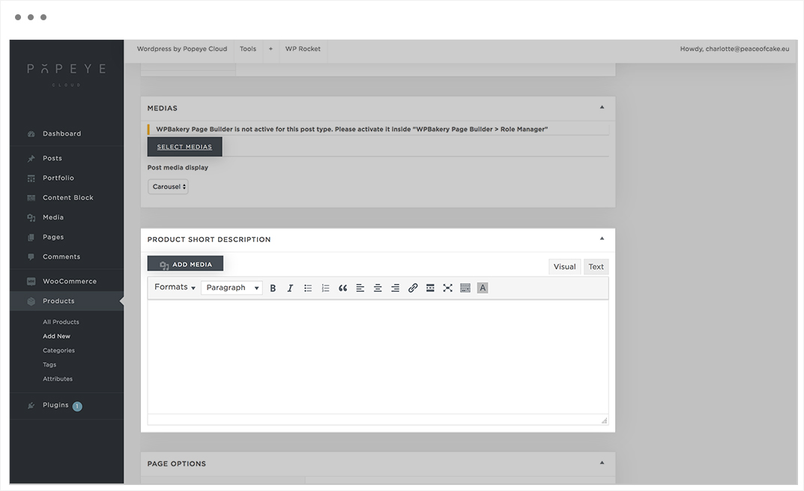Click the Dashboard sidebar icon
The height and width of the screenshot is (491, 804).
(31, 134)
